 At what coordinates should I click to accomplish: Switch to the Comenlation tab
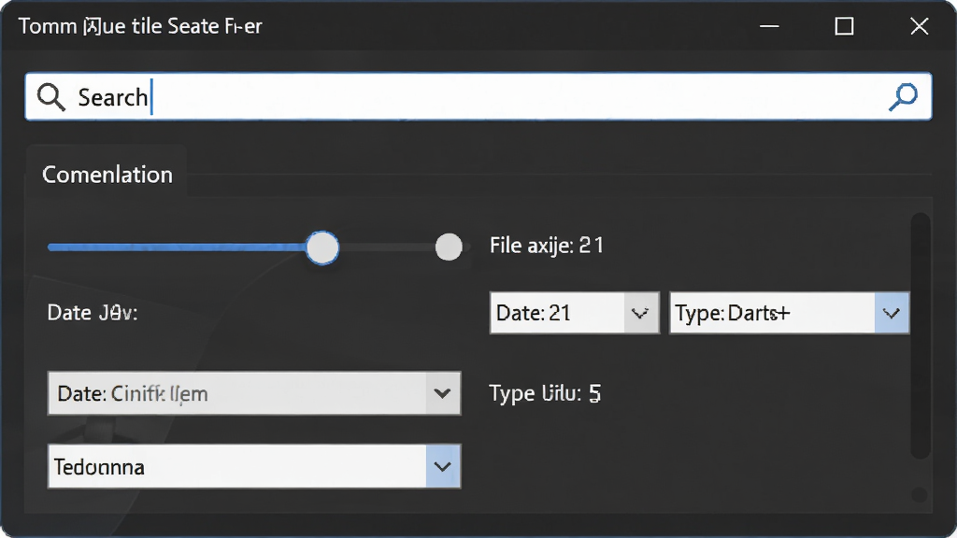(107, 175)
